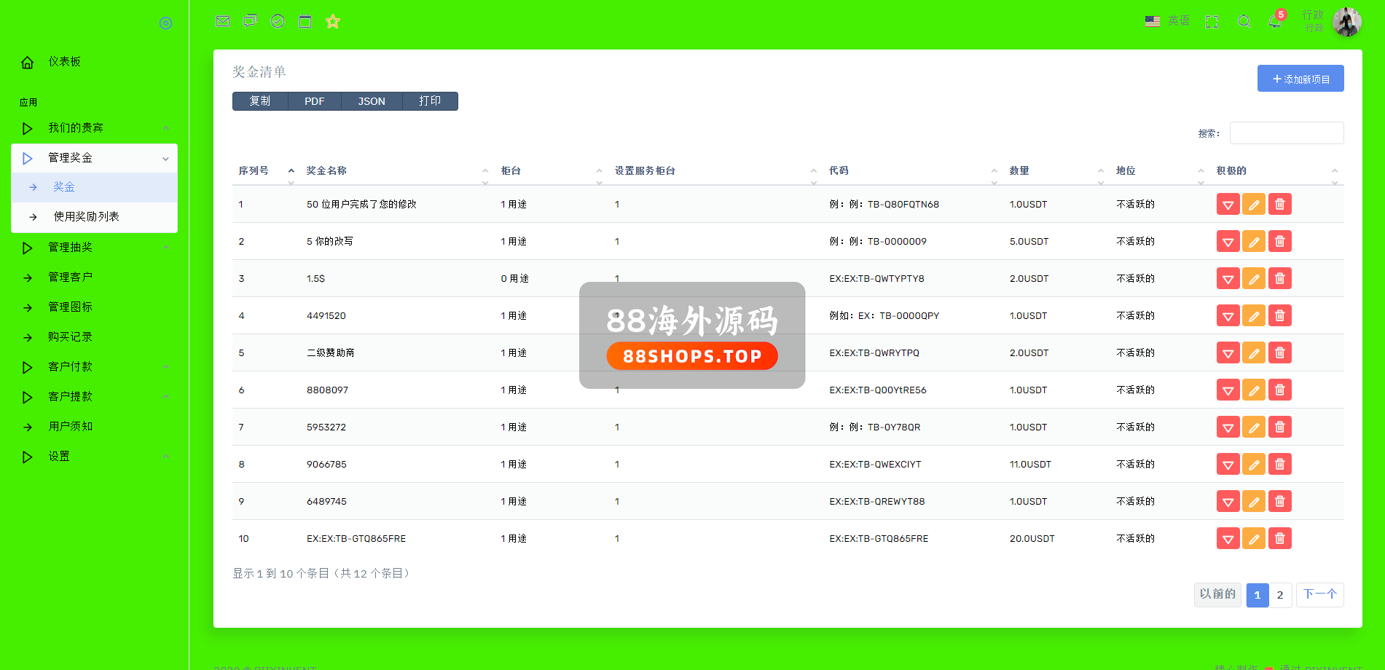Screen dimensions: 1385x670
Task: Click the 添加新项目 button
Action: [x=1300, y=79]
